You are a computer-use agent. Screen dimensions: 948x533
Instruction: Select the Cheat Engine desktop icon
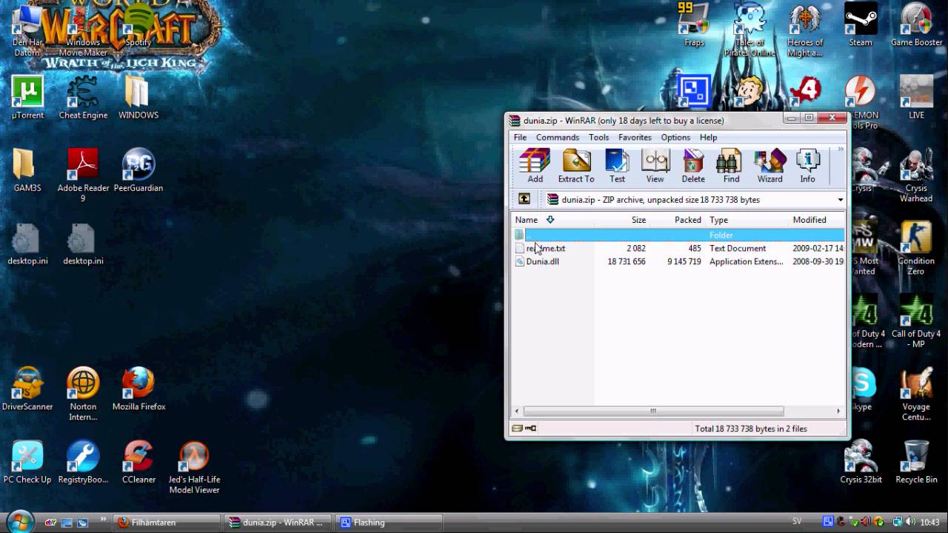click(83, 98)
